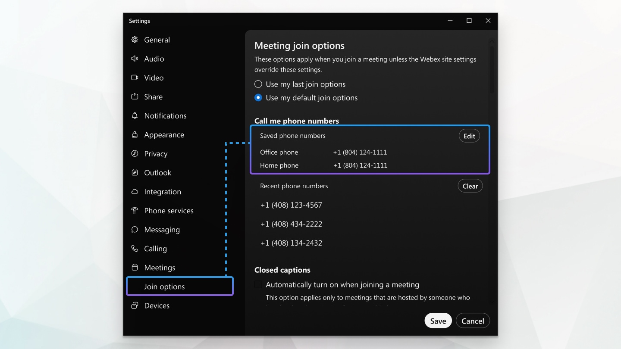Save the meeting join settings
This screenshot has width=621, height=349.
click(x=438, y=321)
